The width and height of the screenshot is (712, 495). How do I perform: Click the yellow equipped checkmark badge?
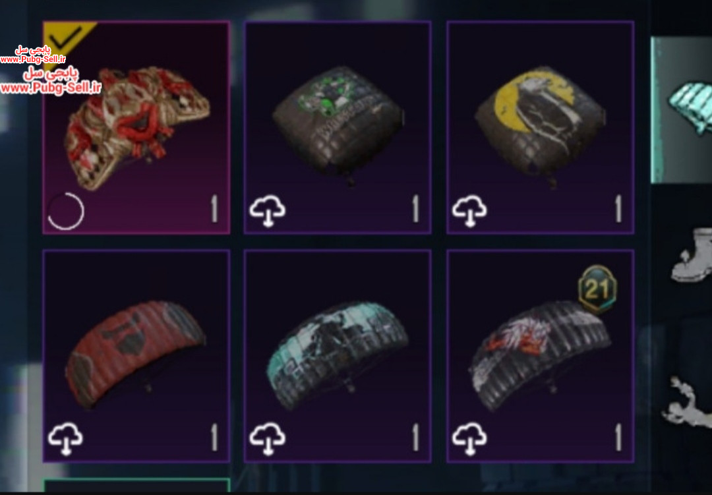[66, 39]
